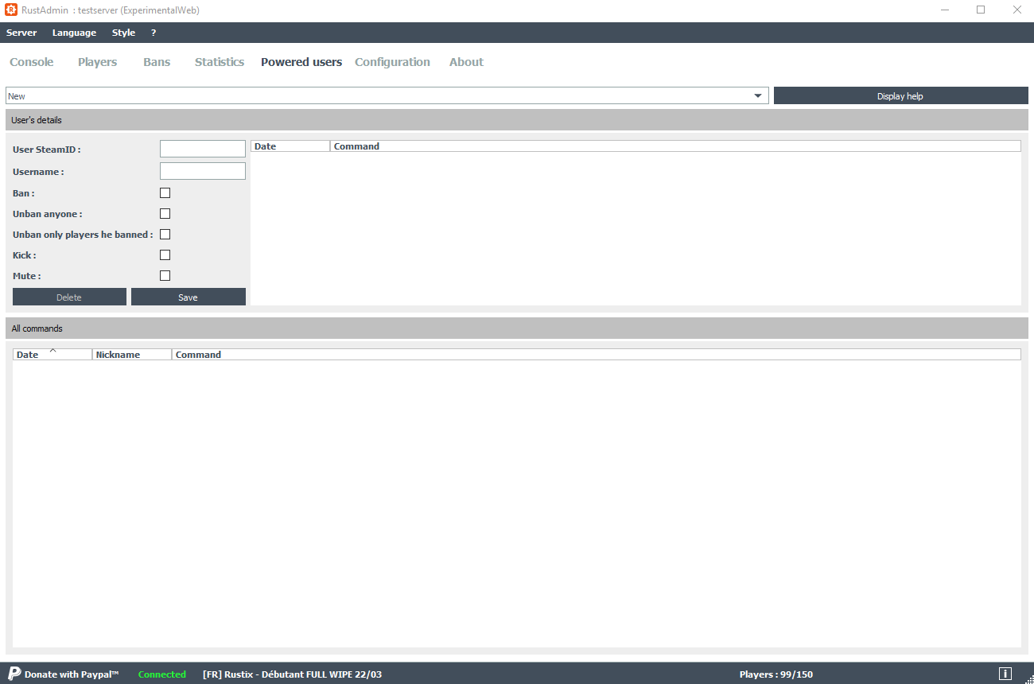The image size is (1034, 684).
Task: Enable the Ban permission checkbox
Action: point(165,192)
